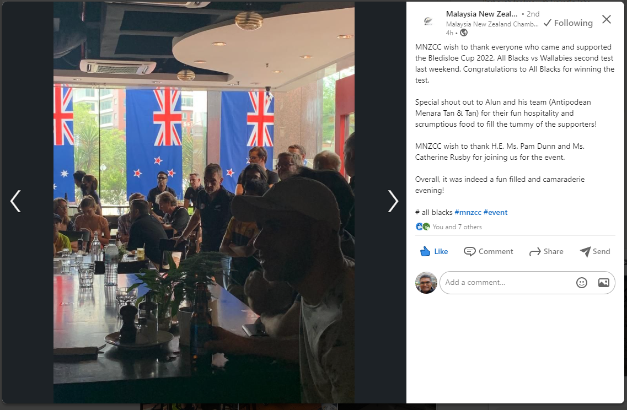
Task: Toggle the Following status for this page
Action: [568, 23]
